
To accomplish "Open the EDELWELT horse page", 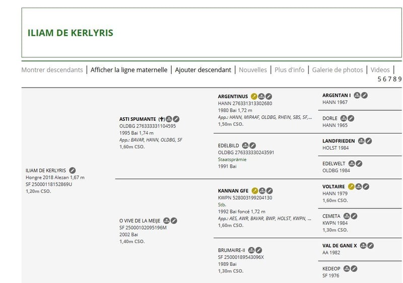I will (334, 164).
